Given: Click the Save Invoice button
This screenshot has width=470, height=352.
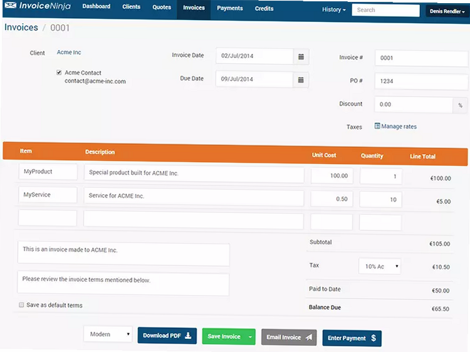Looking at the screenshot, I should pyautogui.click(x=224, y=336).
